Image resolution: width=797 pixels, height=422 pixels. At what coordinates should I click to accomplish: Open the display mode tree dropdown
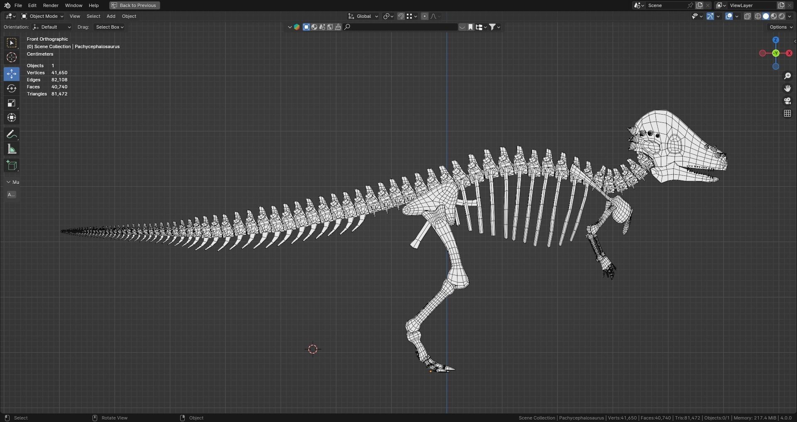click(x=481, y=27)
